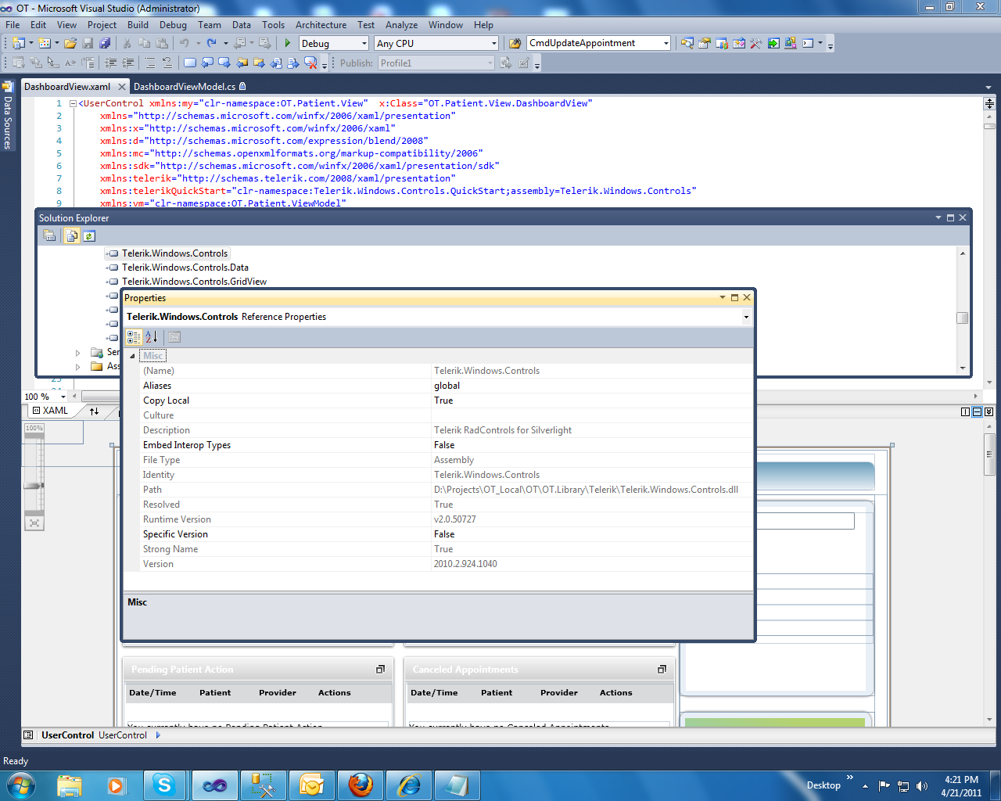Click the New Project toolbar icon
Screen dimensions: 1001x801
pos(19,43)
